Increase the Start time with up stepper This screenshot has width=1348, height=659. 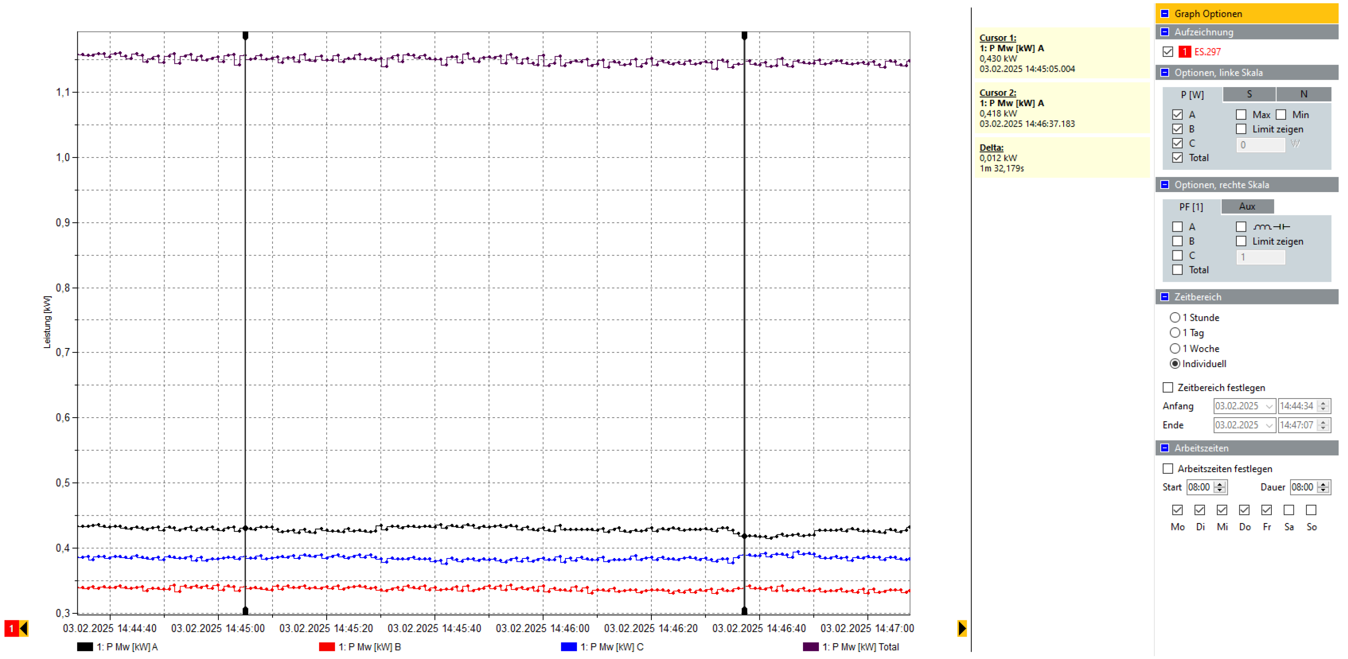[x=1220, y=484]
